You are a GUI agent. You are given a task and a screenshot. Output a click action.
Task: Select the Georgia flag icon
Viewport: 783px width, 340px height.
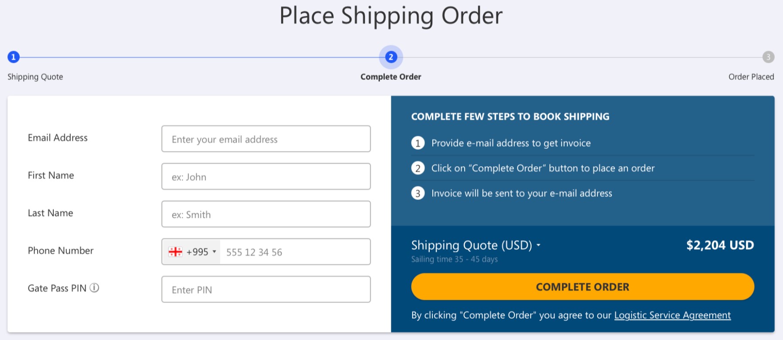(175, 252)
